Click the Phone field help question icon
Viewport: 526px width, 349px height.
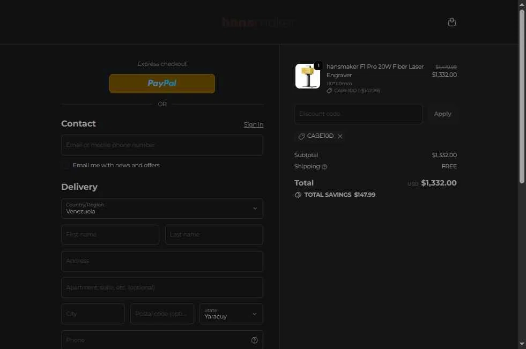[x=255, y=340]
